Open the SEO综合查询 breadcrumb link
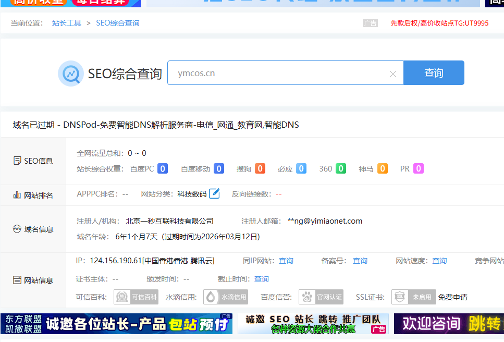The width and height of the screenshot is (504, 342). tap(118, 23)
